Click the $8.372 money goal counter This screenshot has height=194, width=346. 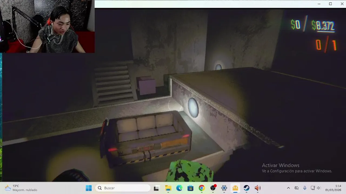pos(323,26)
